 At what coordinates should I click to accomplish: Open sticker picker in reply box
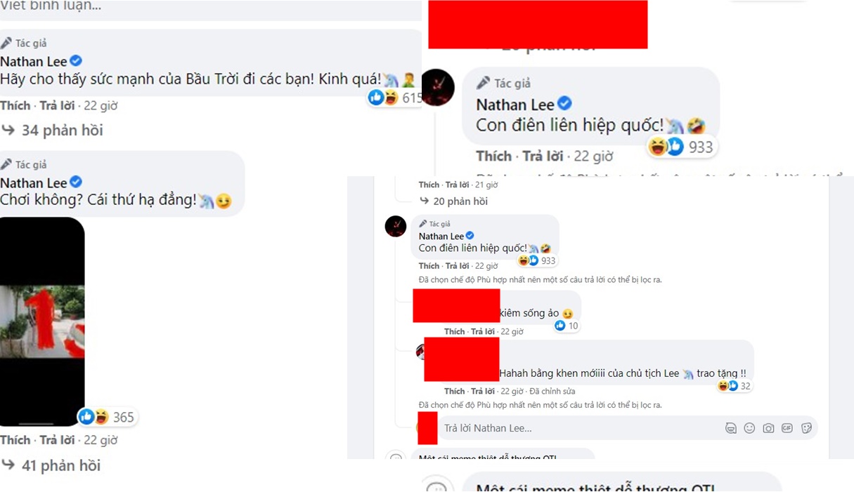806,428
